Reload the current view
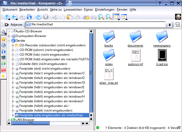The image size is (182, 132). [x=38, y=17]
